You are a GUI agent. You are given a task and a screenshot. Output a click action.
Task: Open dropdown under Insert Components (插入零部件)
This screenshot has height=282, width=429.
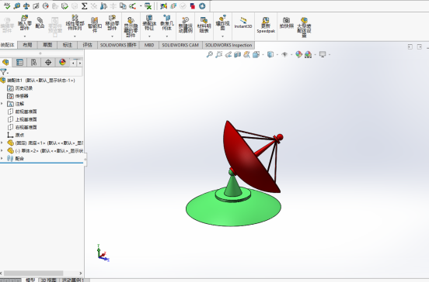(25, 36)
